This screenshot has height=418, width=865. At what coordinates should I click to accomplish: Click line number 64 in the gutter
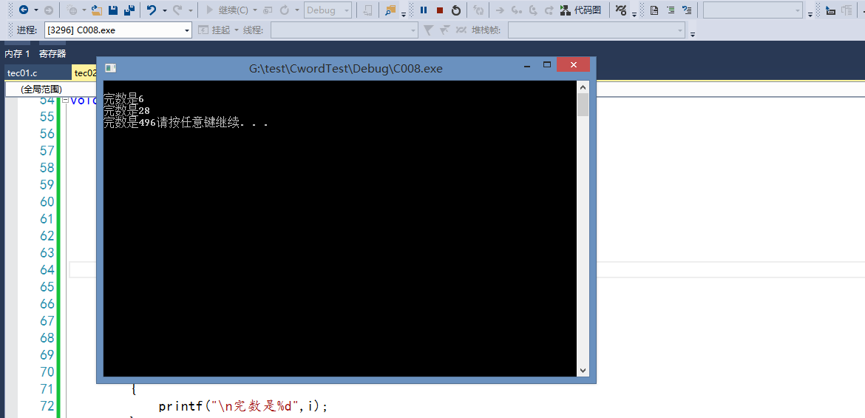pyautogui.click(x=47, y=269)
